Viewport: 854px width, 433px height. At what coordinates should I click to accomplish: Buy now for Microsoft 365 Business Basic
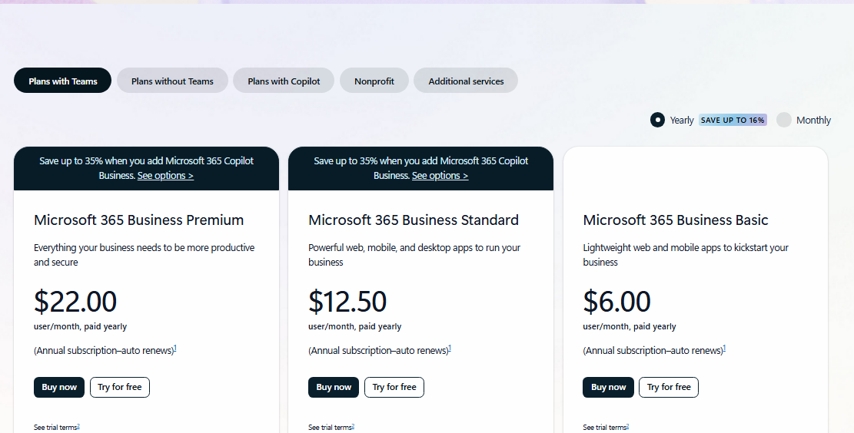pyautogui.click(x=608, y=387)
